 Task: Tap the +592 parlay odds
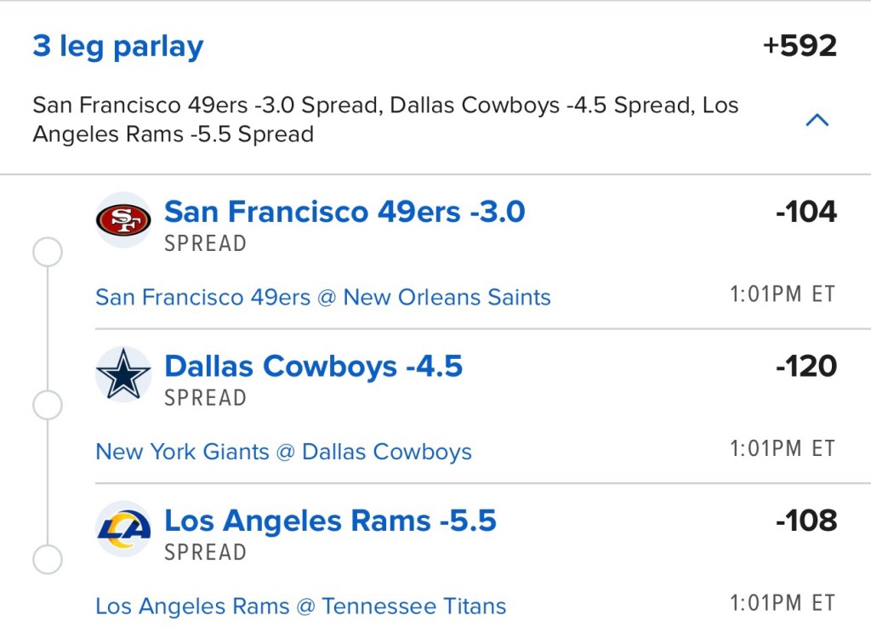click(x=800, y=46)
